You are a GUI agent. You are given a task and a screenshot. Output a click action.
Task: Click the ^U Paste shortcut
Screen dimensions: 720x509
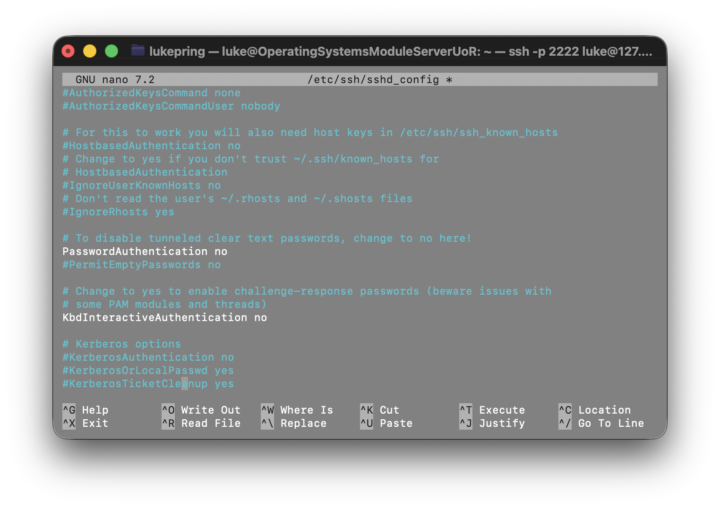click(386, 423)
